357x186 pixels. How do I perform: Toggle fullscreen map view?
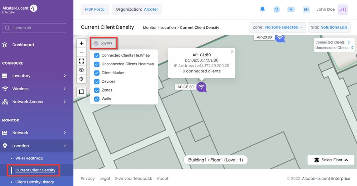81,61
